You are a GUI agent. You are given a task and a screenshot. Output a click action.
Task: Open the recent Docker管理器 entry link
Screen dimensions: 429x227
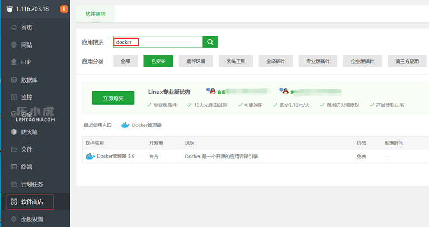tap(147, 125)
